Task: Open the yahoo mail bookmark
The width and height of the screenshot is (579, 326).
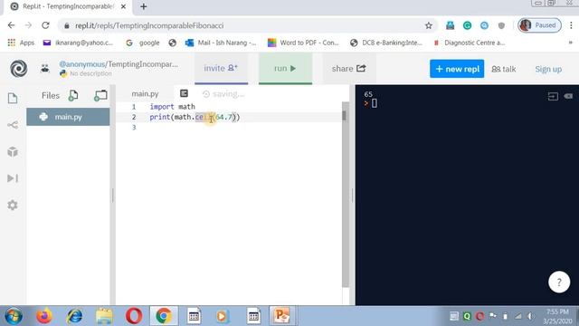Action: point(78,43)
